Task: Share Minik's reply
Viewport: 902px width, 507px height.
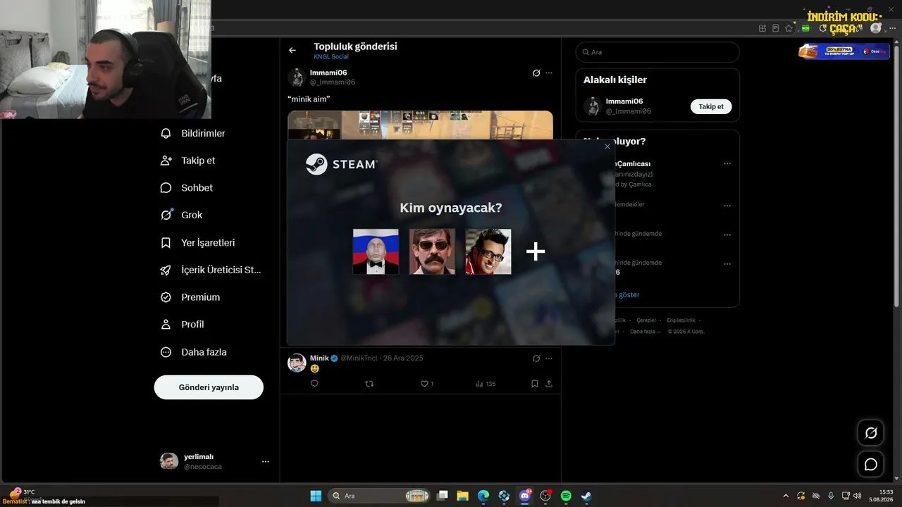Action: [549, 384]
